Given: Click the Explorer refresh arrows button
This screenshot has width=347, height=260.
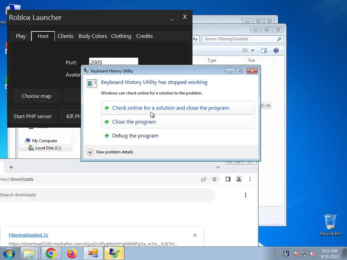Looking at the screenshot, I should pos(196,39).
